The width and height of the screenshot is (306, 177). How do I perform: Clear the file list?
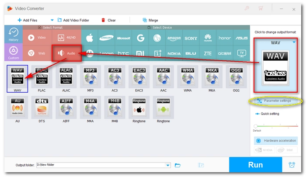click(108, 20)
